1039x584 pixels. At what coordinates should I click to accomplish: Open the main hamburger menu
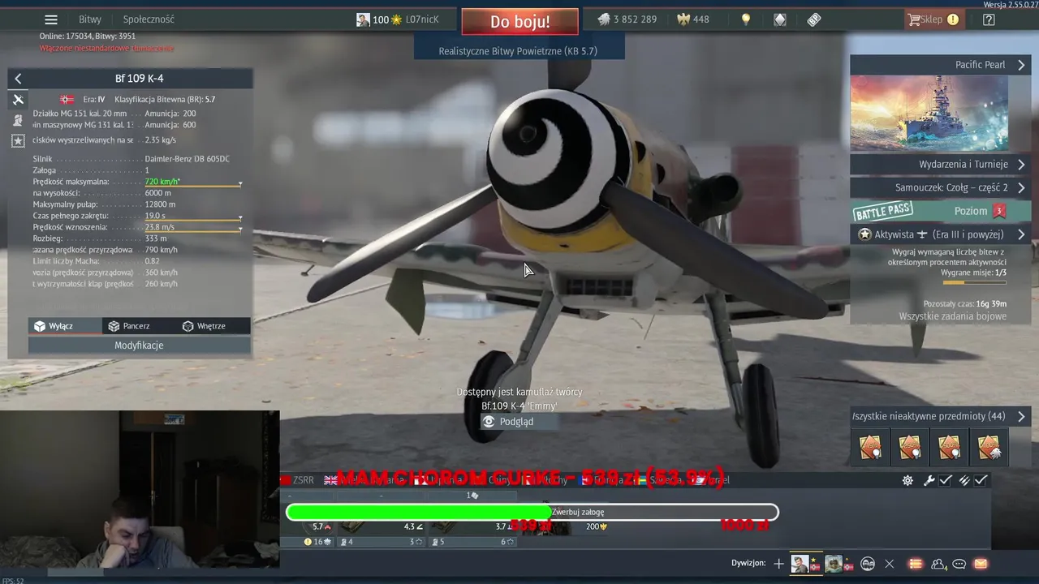click(51, 19)
